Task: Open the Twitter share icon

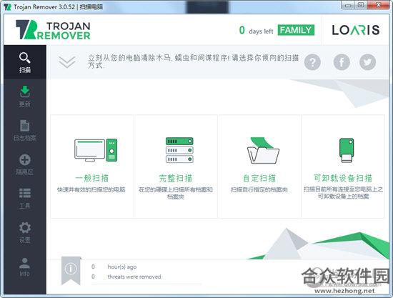Action: tap(367, 62)
